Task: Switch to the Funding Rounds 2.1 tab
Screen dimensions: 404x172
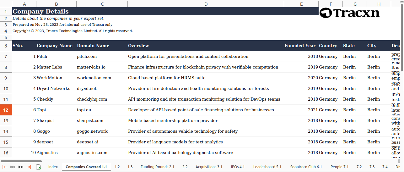Action: pos(157,167)
